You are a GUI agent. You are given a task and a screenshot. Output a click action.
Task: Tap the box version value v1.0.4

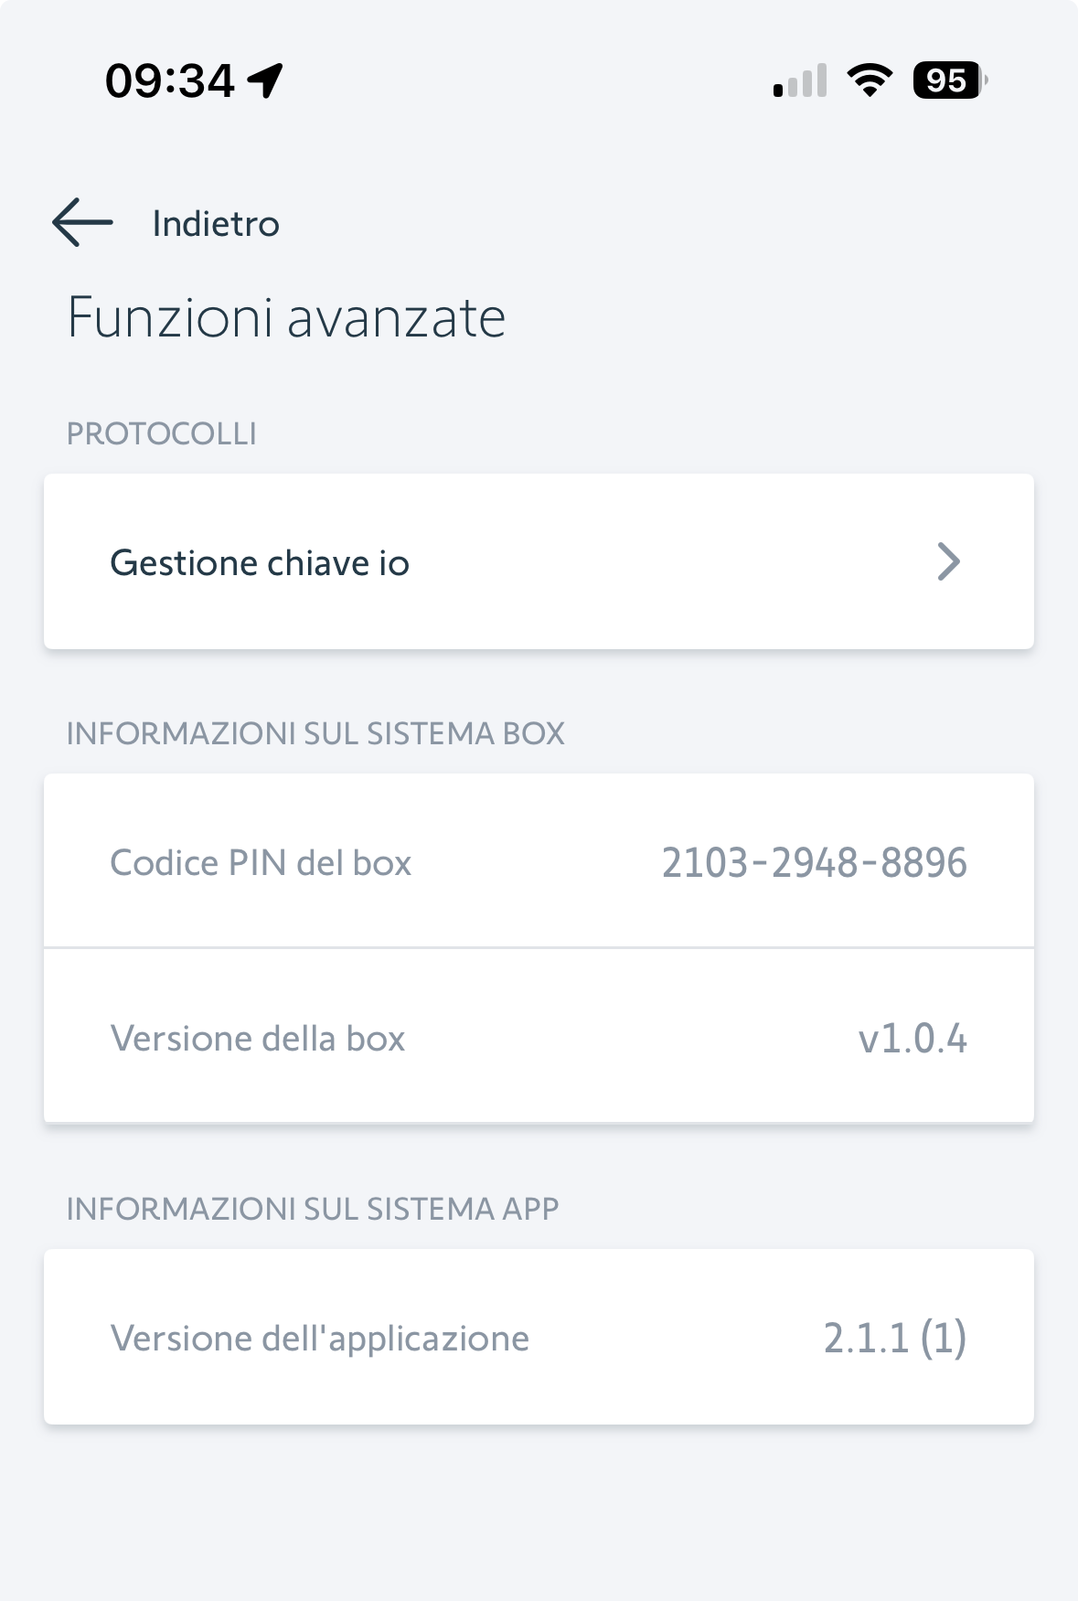pos(912,1039)
